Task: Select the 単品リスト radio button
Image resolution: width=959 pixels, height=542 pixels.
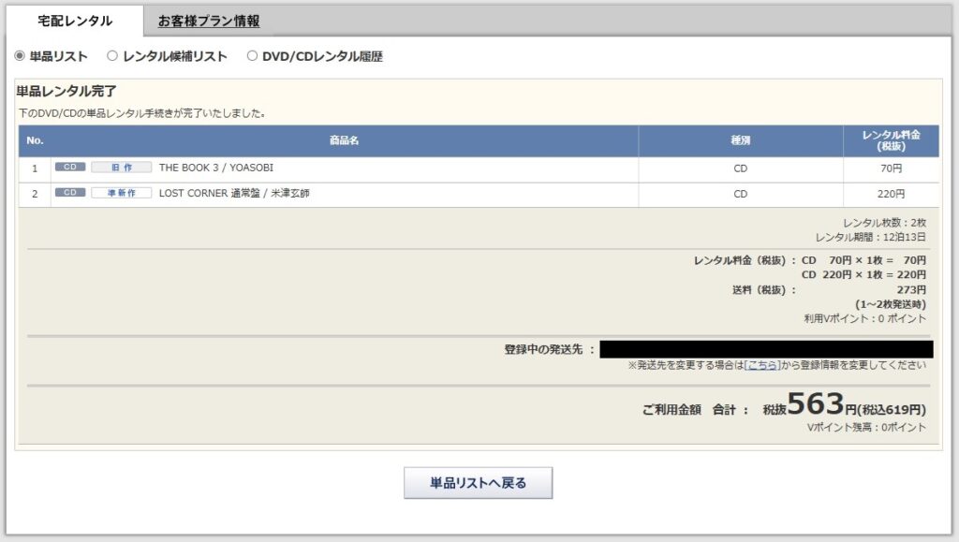Action: (20, 55)
